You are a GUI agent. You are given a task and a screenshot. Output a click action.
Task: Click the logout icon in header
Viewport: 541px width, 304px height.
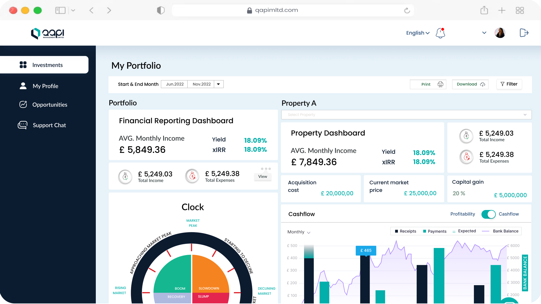pyautogui.click(x=524, y=33)
